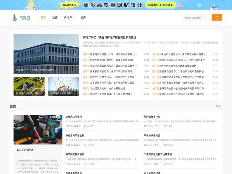Open article 鼎家地产上班第一个月
The width and height of the screenshot is (232, 174).
pos(113,54)
